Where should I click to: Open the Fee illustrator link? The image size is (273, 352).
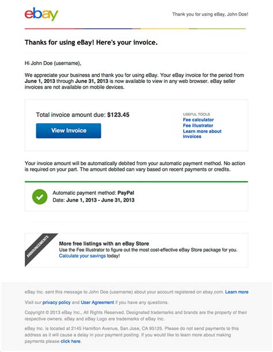coord(198,126)
